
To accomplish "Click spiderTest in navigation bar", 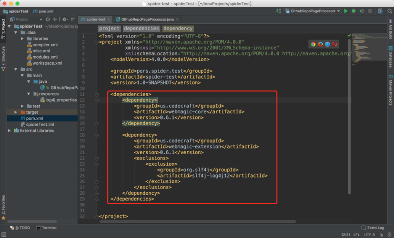I will [16, 11].
